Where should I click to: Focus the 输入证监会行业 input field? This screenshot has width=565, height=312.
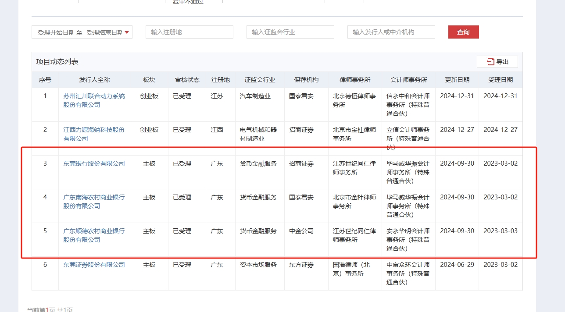pos(290,32)
